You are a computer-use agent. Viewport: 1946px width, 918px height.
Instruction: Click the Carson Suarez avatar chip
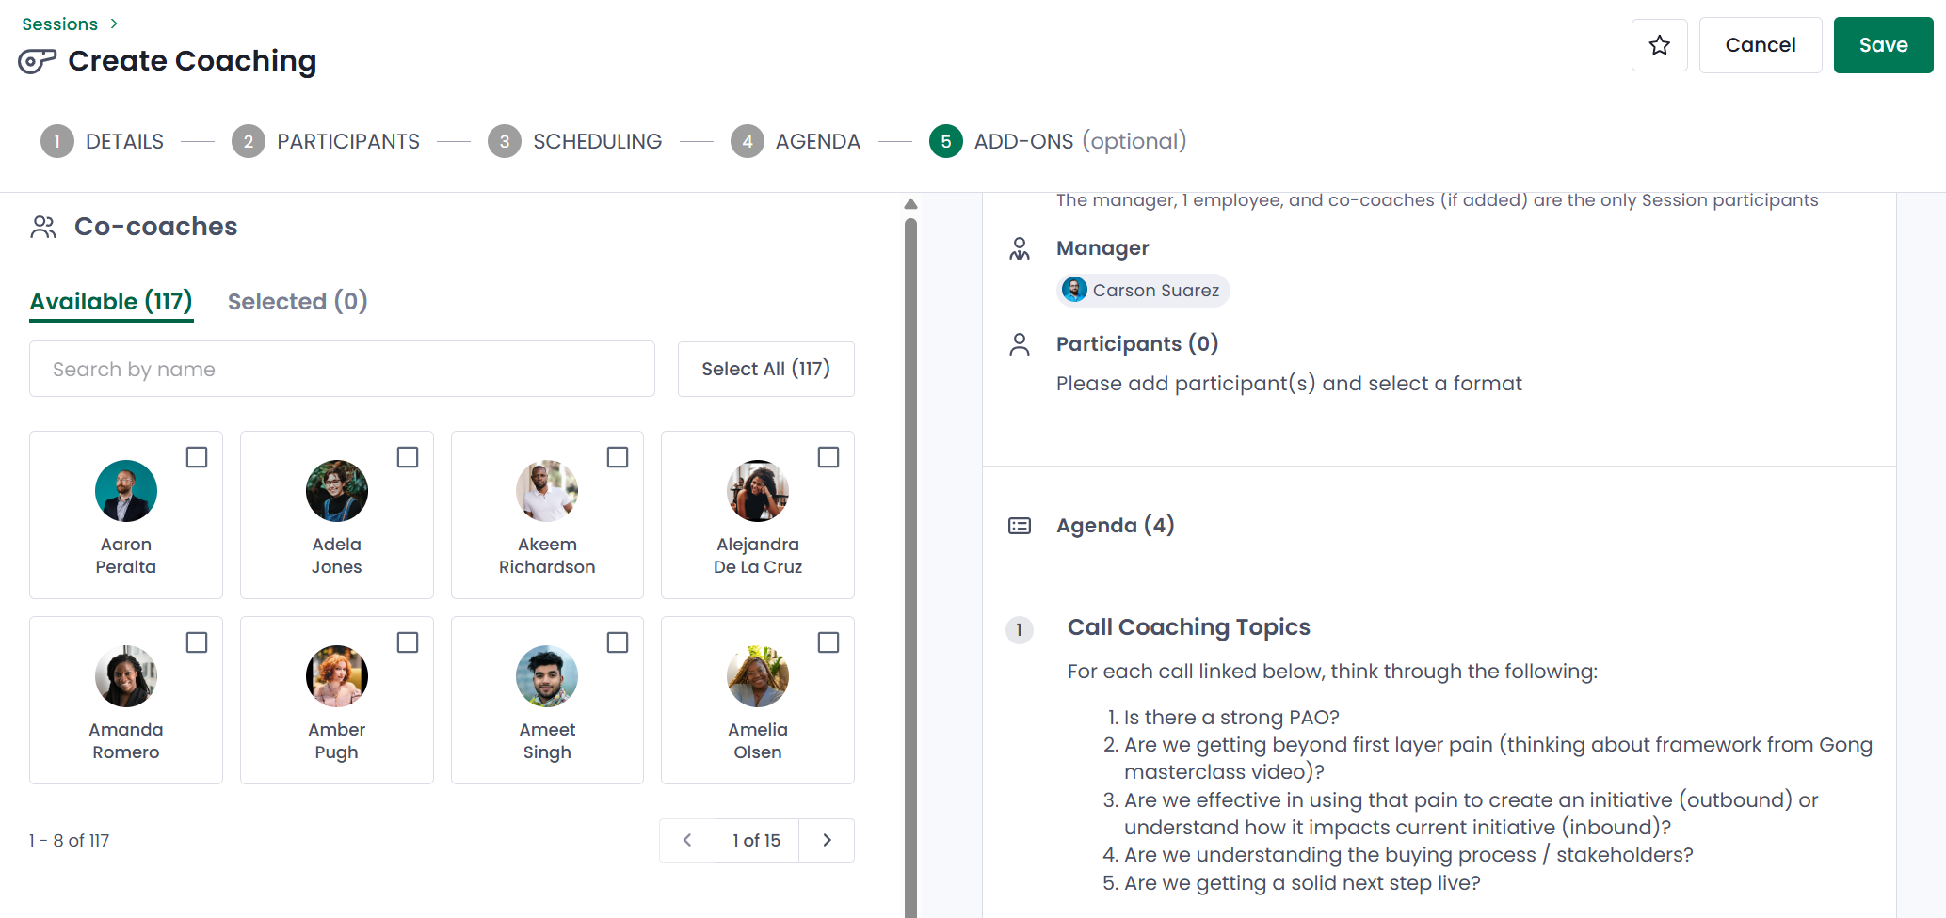pos(1142,290)
